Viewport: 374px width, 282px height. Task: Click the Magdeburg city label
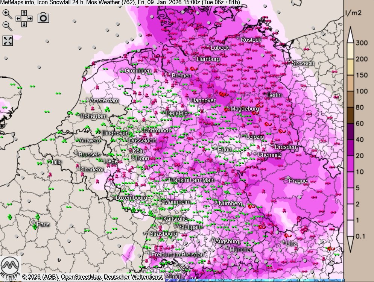coord(245,109)
